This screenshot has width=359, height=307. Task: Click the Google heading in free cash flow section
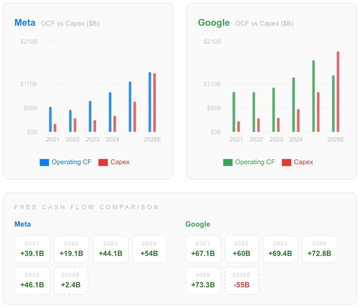198,224
